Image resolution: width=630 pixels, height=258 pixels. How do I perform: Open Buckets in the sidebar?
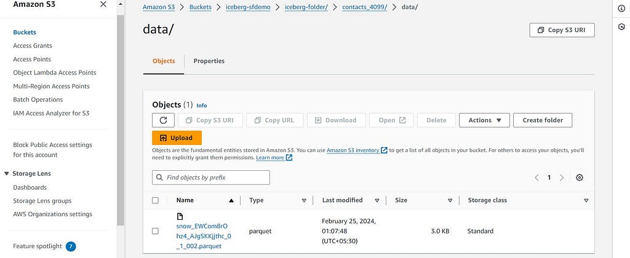[x=25, y=32]
